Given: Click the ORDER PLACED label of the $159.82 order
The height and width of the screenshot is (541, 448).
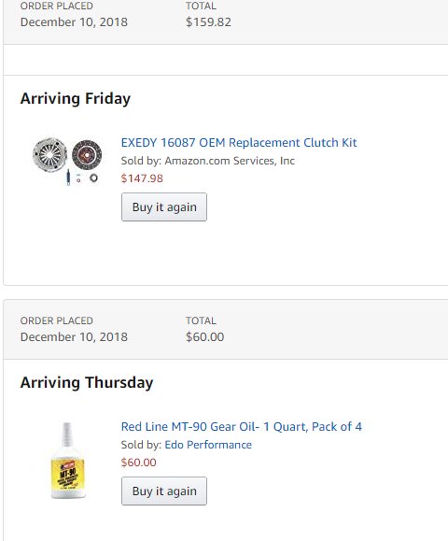Looking at the screenshot, I should 57,6.
